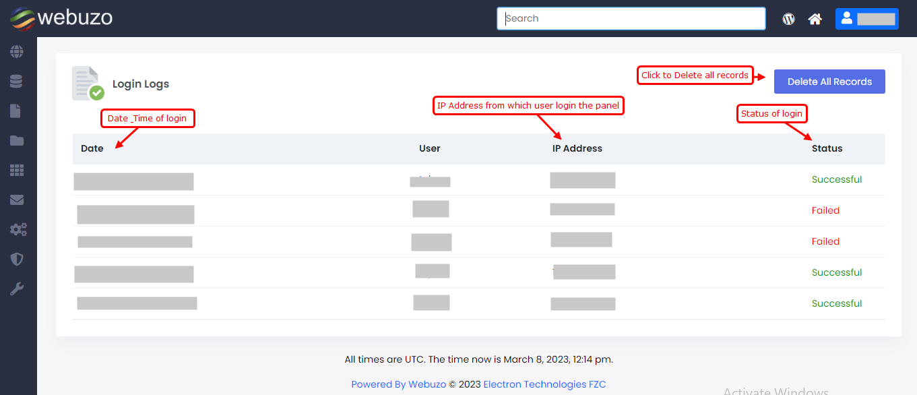Follow the Powered By Webuzo link
Image resolution: width=917 pixels, height=395 pixels.
coord(398,384)
